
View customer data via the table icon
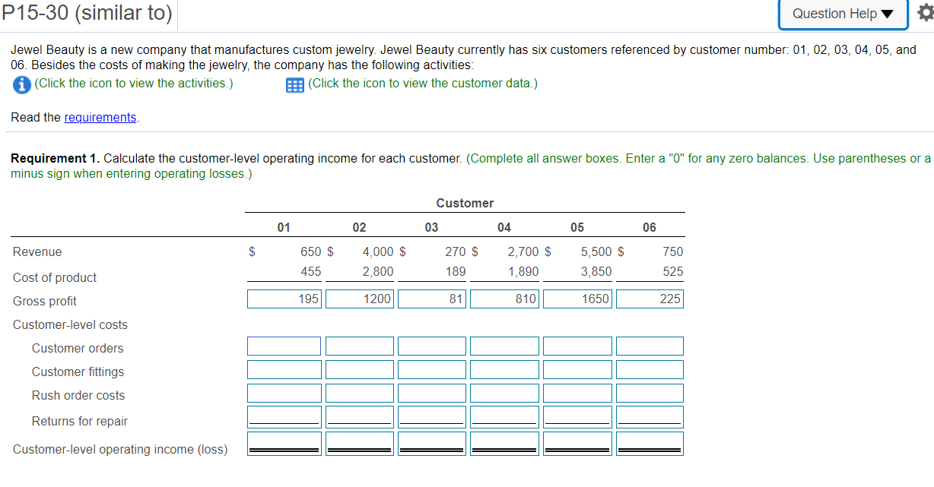pos(294,84)
